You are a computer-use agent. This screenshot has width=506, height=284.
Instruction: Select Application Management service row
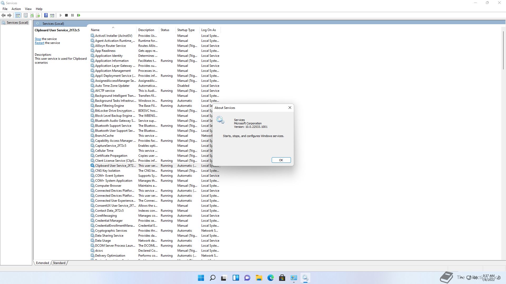pos(155,71)
